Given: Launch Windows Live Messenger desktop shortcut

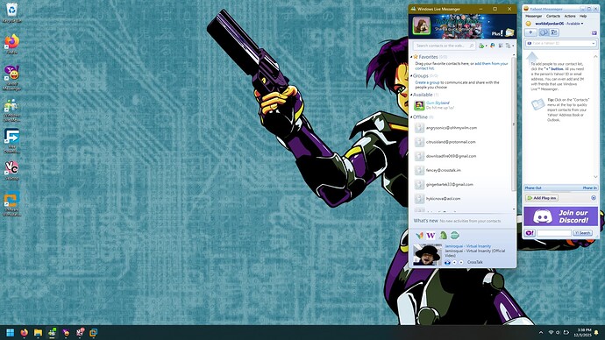Looking at the screenshot, I should pyautogui.click(x=12, y=110).
